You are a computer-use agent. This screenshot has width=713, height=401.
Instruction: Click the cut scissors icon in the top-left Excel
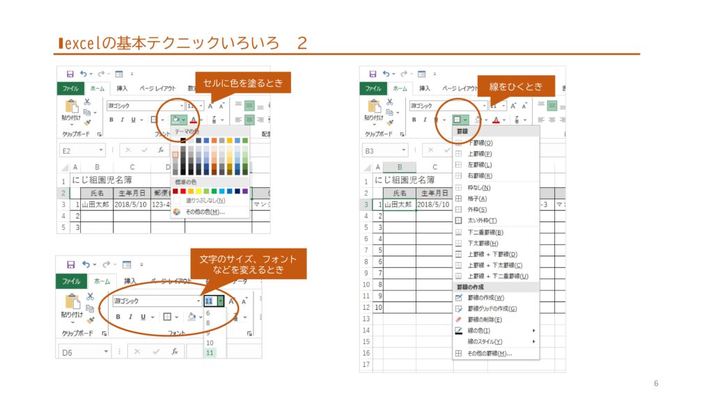(x=88, y=102)
